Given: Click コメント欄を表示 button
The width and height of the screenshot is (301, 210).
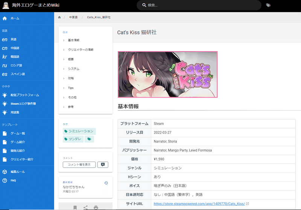Looking at the screenshot, I should coord(79,165).
